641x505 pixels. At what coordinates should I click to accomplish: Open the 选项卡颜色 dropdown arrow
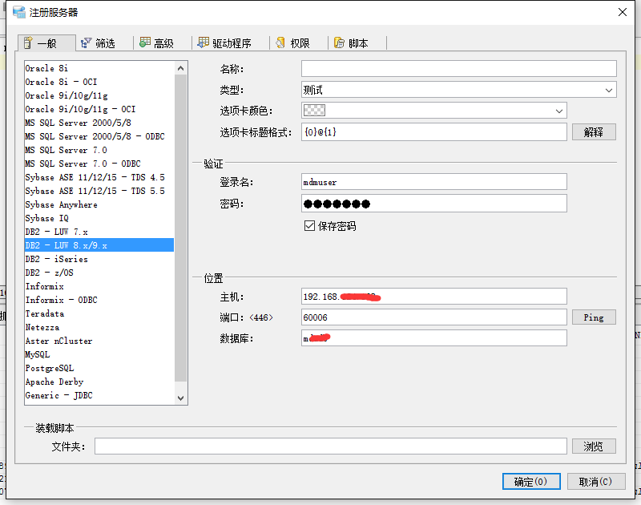point(558,111)
